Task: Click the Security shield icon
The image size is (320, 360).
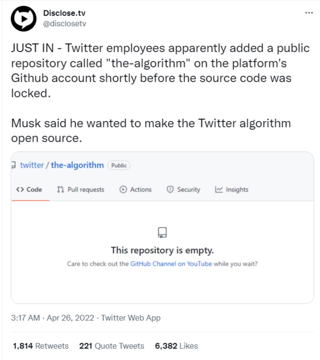Action: [170, 190]
